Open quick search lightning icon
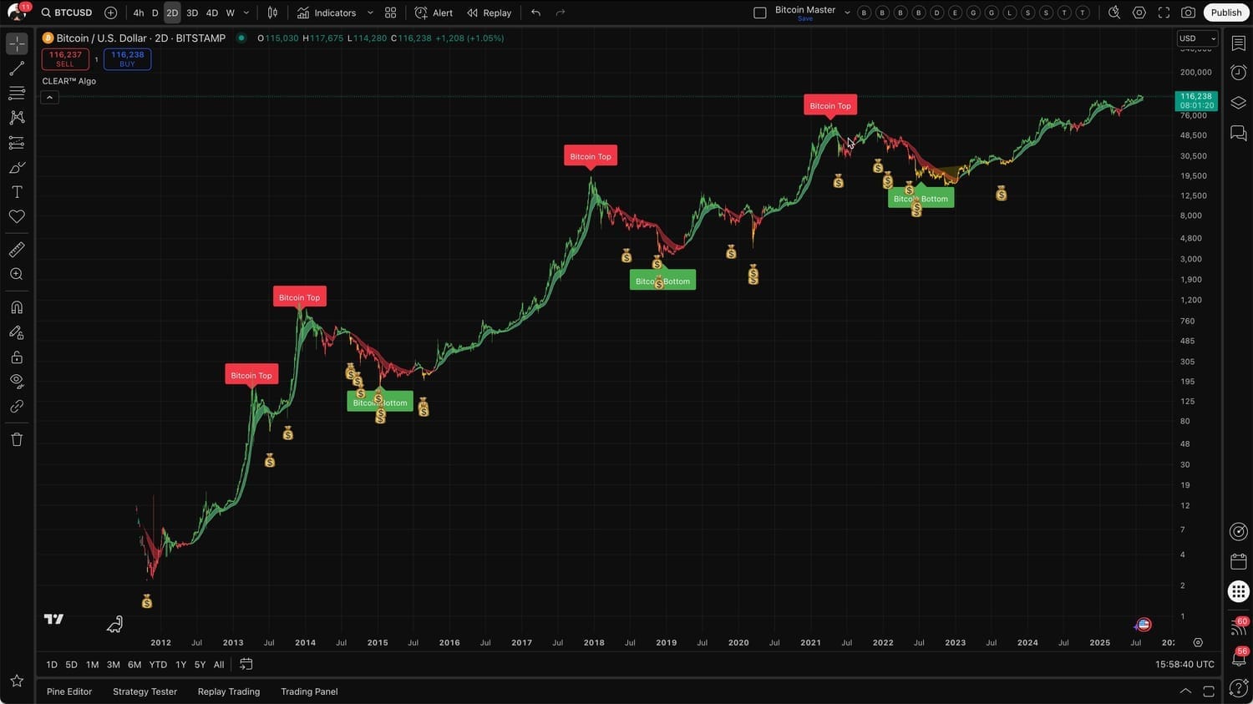Screen dimensions: 1253x704 1114,13
